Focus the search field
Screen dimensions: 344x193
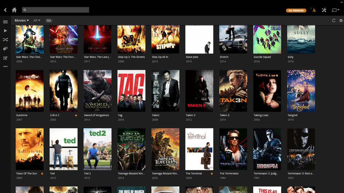point(55,10)
